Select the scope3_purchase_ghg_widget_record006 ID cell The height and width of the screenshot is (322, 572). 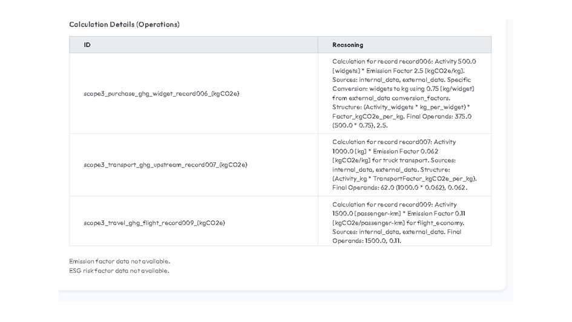pos(162,94)
